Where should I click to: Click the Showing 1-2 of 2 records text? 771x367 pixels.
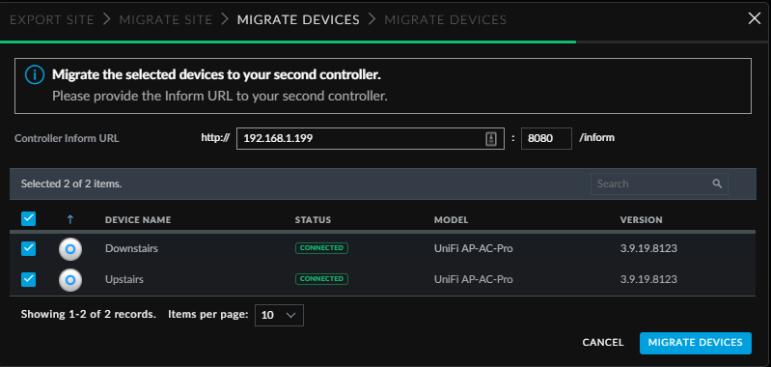click(x=89, y=314)
